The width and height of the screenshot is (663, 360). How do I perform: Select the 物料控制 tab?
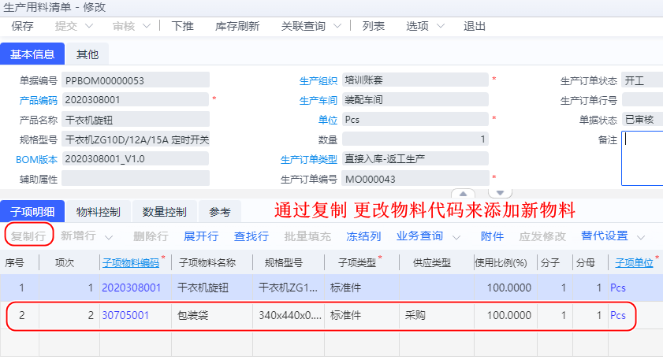[99, 211]
